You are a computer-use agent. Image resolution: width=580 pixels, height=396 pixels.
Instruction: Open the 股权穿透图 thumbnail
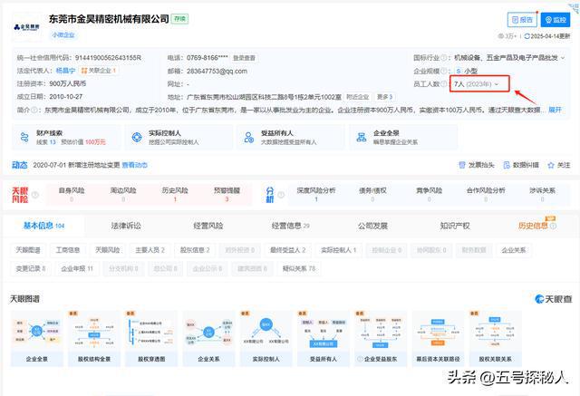pyautogui.click(x=151, y=338)
